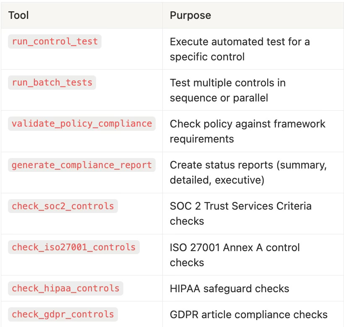Viewport: 344px width, 327px height.
Task: Click the 'Check policy against framework' description
Action: [x=248, y=124]
